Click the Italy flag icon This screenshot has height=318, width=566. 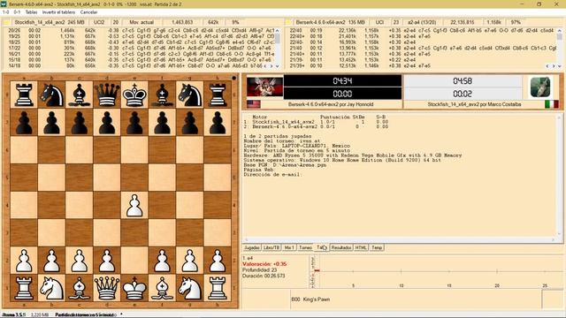tap(551, 104)
